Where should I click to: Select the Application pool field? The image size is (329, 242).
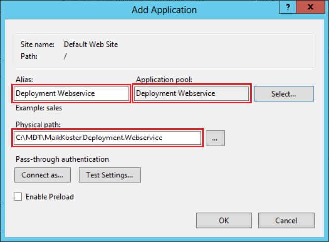pyautogui.click(x=193, y=93)
